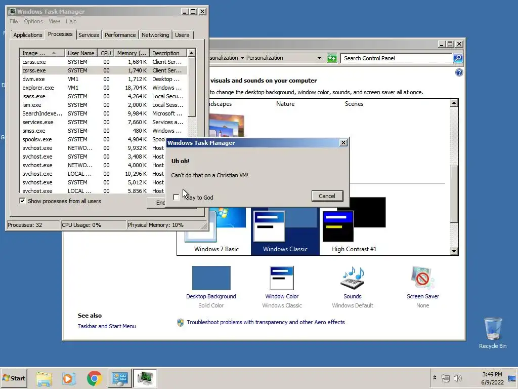Switch to the Applications tab
This screenshot has width=518, height=389.
point(28,35)
